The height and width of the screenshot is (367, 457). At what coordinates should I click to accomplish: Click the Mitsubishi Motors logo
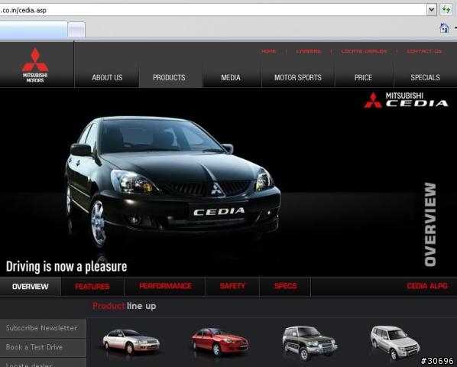pos(35,65)
